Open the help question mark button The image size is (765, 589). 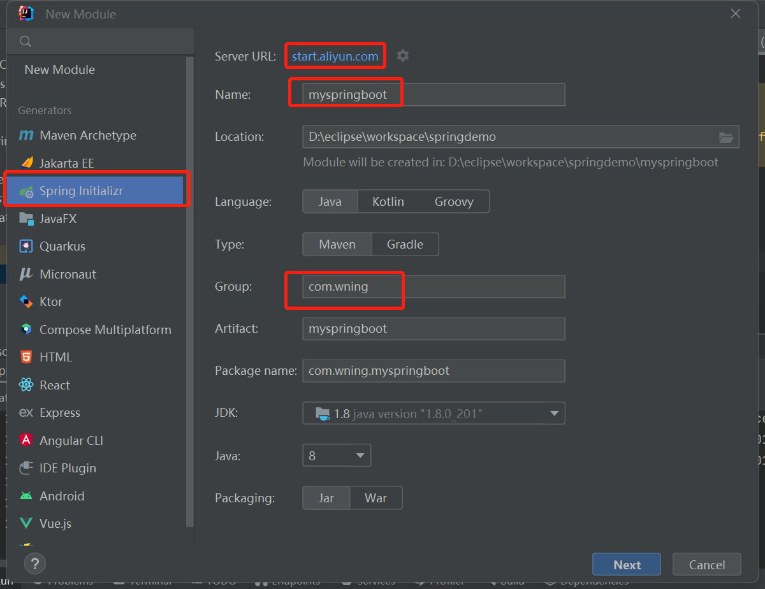point(34,564)
